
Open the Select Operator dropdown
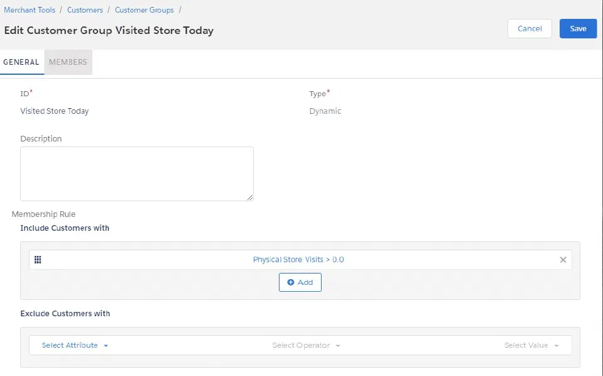[306, 345]
